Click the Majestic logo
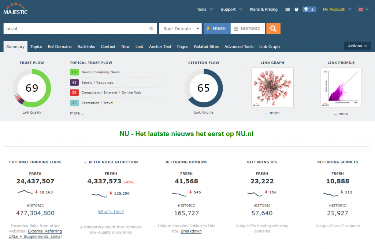 (x=15, y=9)
